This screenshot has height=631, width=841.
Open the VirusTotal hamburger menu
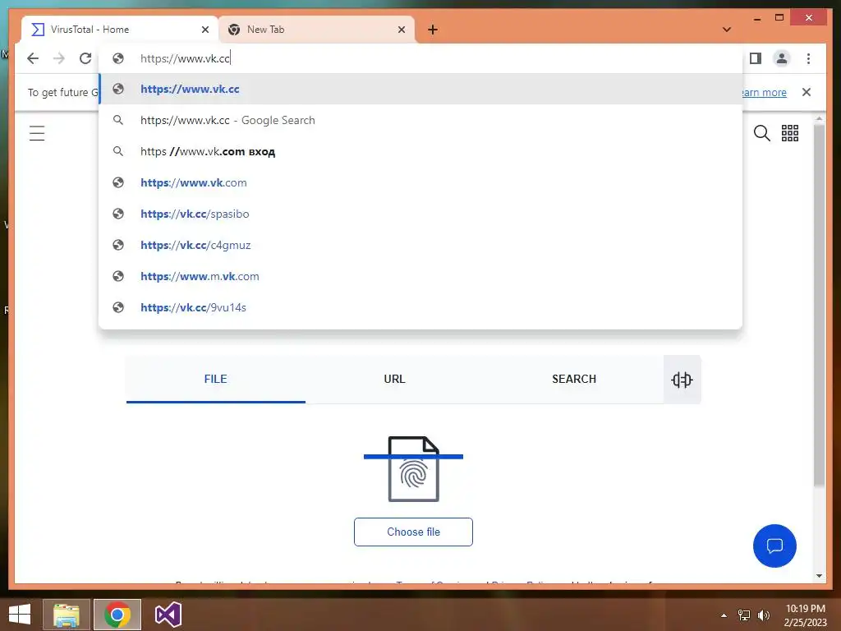(x=37, y=133)
